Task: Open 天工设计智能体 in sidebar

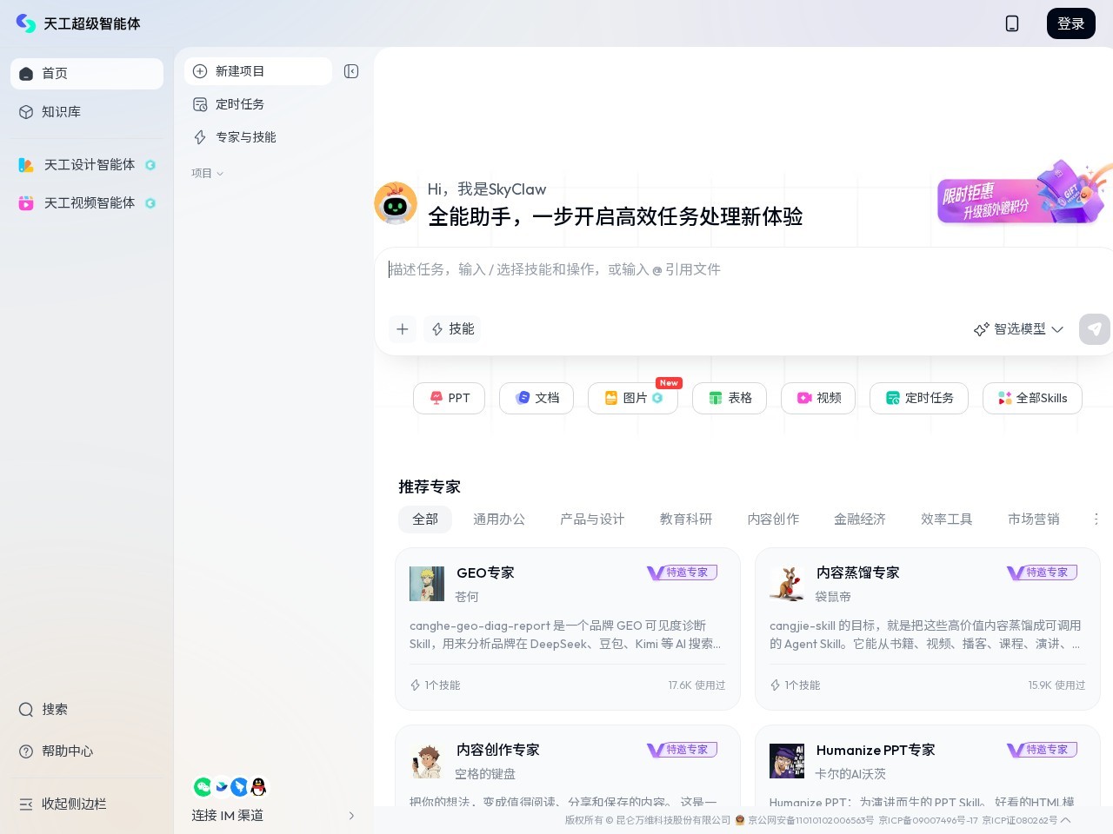Action: point(87,165)
